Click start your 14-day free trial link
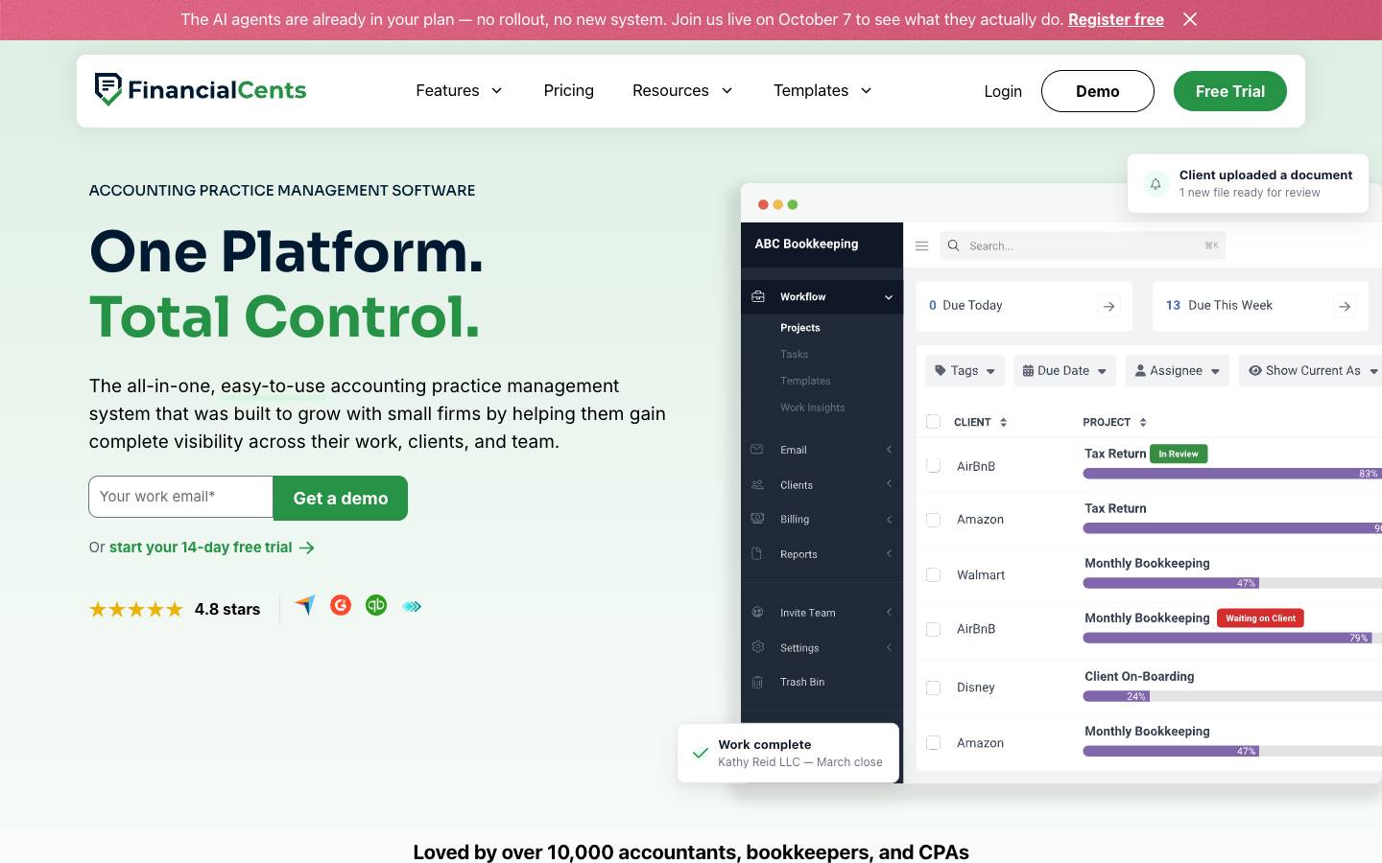 pos(211,548)
